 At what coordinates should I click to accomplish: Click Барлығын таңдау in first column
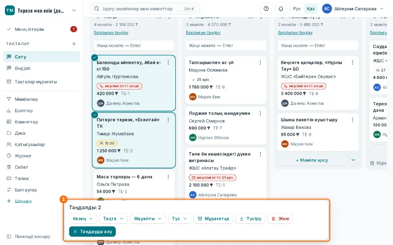click(x=111, y=32)
